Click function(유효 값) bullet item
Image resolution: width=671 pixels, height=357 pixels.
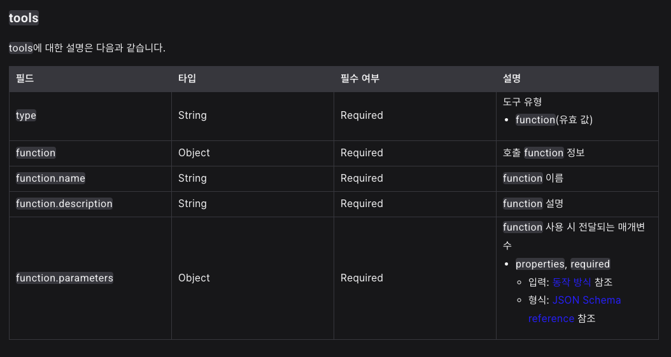point(554,120)
